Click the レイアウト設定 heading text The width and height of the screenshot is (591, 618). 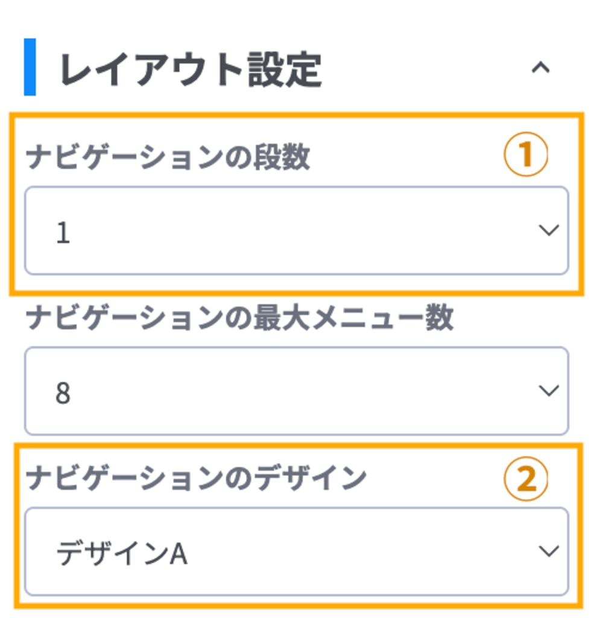(191, 70)
